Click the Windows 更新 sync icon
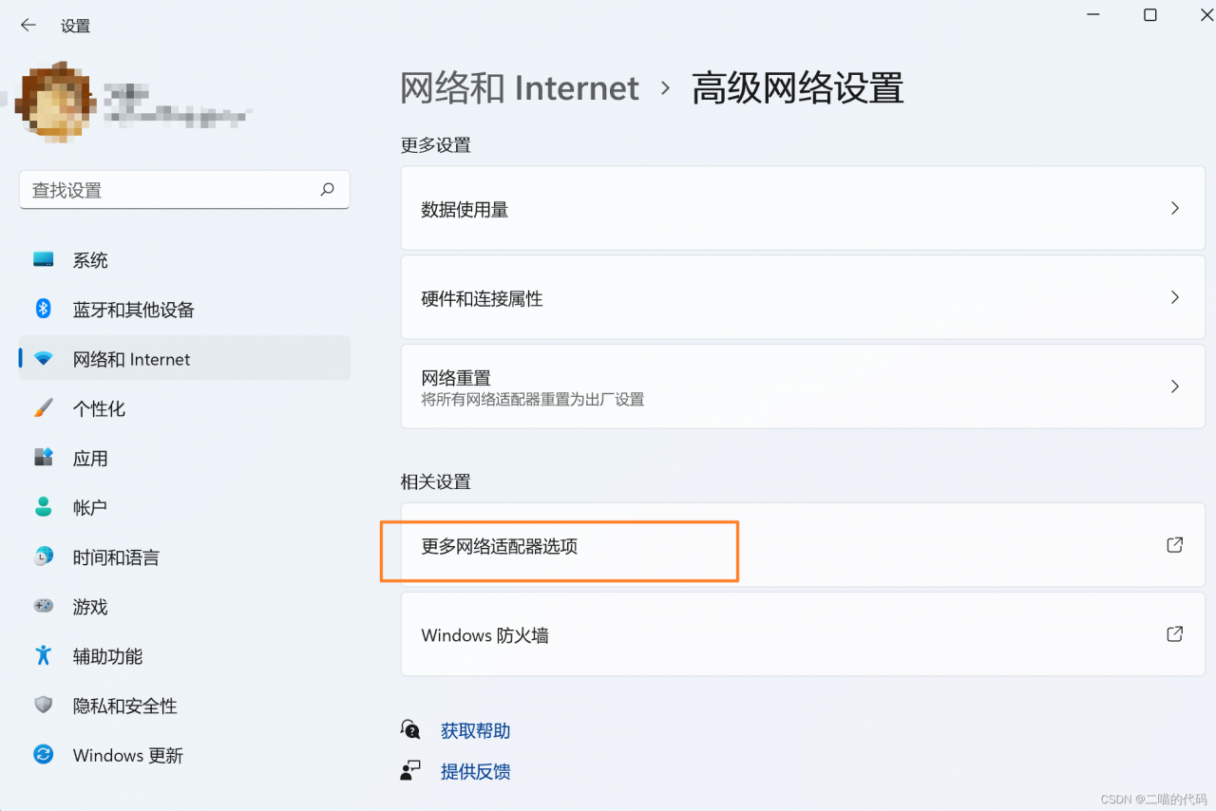This screenshot has height=811, width=1216. pos(44,754)
